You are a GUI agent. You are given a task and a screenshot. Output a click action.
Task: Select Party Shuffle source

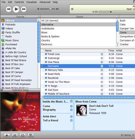tap(19, 32)
